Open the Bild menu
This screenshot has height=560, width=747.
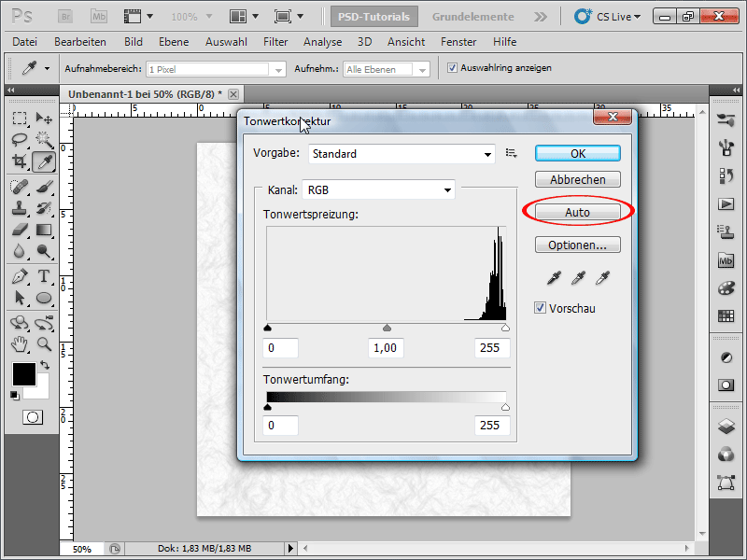pos(134,42)
